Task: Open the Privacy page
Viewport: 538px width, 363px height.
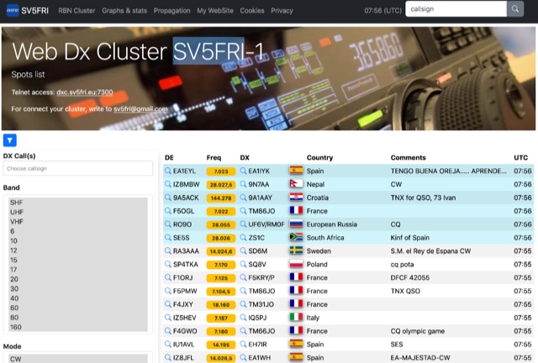Action: [282, 10]
